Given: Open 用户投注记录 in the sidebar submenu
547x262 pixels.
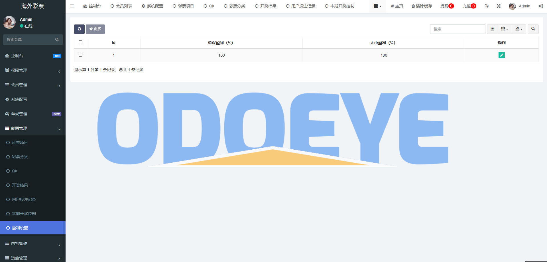Looking at the screenshot, I should pyautogui.click(x=33, y=199).
